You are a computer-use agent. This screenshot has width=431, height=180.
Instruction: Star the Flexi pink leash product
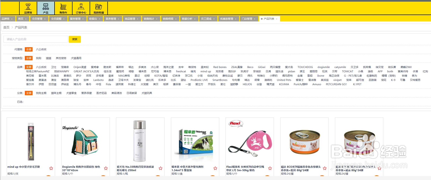point(270,168)
